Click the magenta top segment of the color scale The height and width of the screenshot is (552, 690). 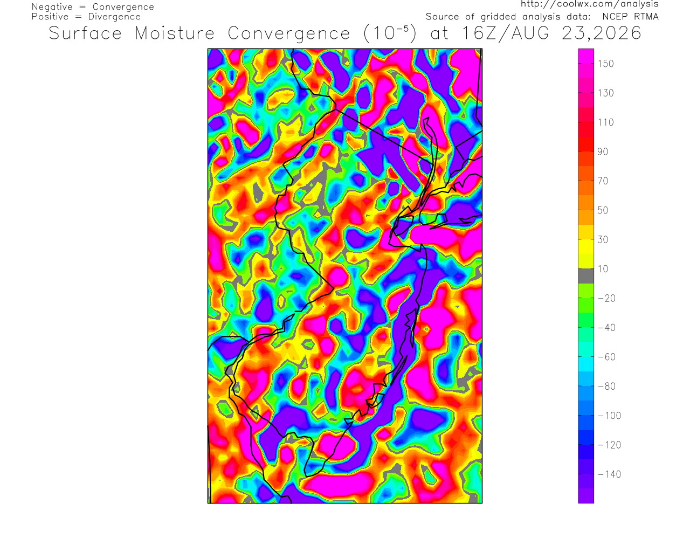pos(586,56)
